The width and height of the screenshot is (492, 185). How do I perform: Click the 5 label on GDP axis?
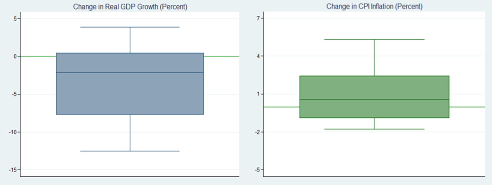pyautogui.click(x=14, y=18)
